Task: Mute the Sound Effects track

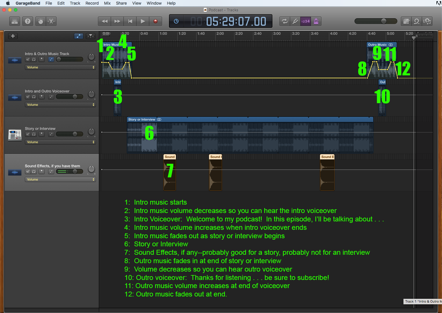Action: 28,172
